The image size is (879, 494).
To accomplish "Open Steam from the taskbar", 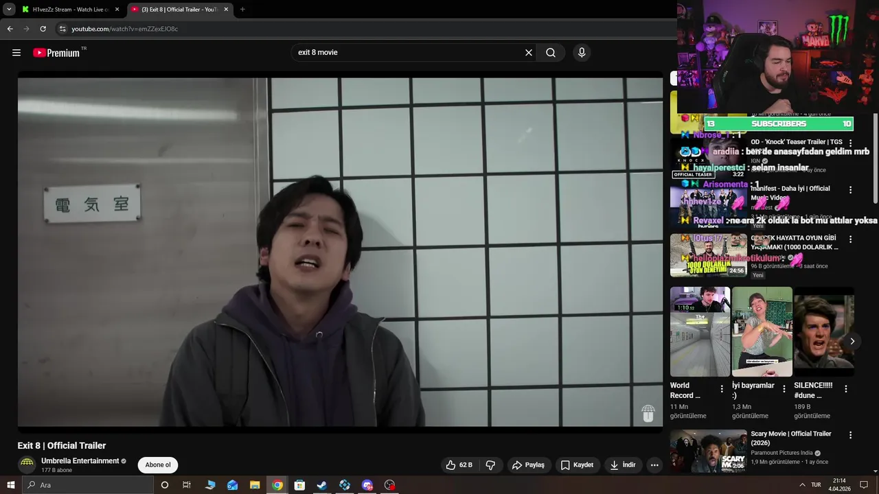I will pos(322,485).
